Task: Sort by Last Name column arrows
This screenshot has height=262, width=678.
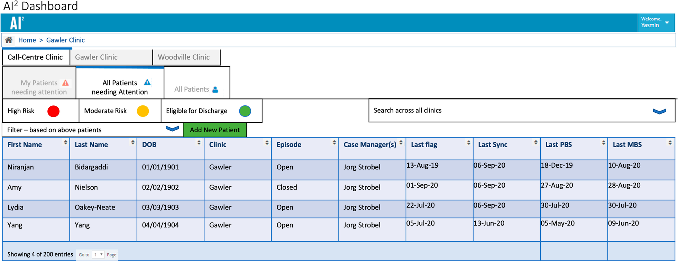Action: pos(133,142)
